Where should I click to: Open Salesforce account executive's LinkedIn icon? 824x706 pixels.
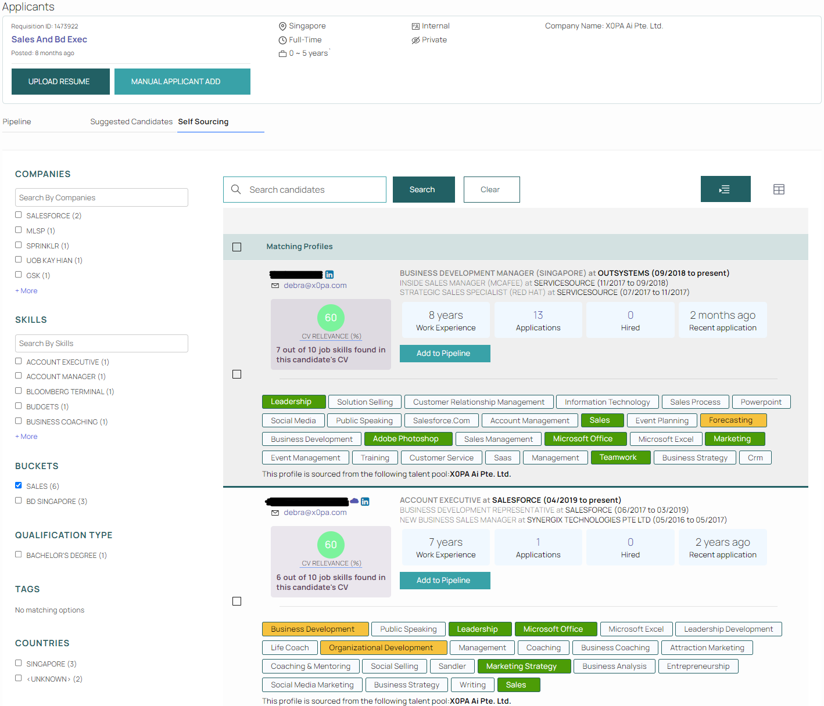[x=365, y=502]
